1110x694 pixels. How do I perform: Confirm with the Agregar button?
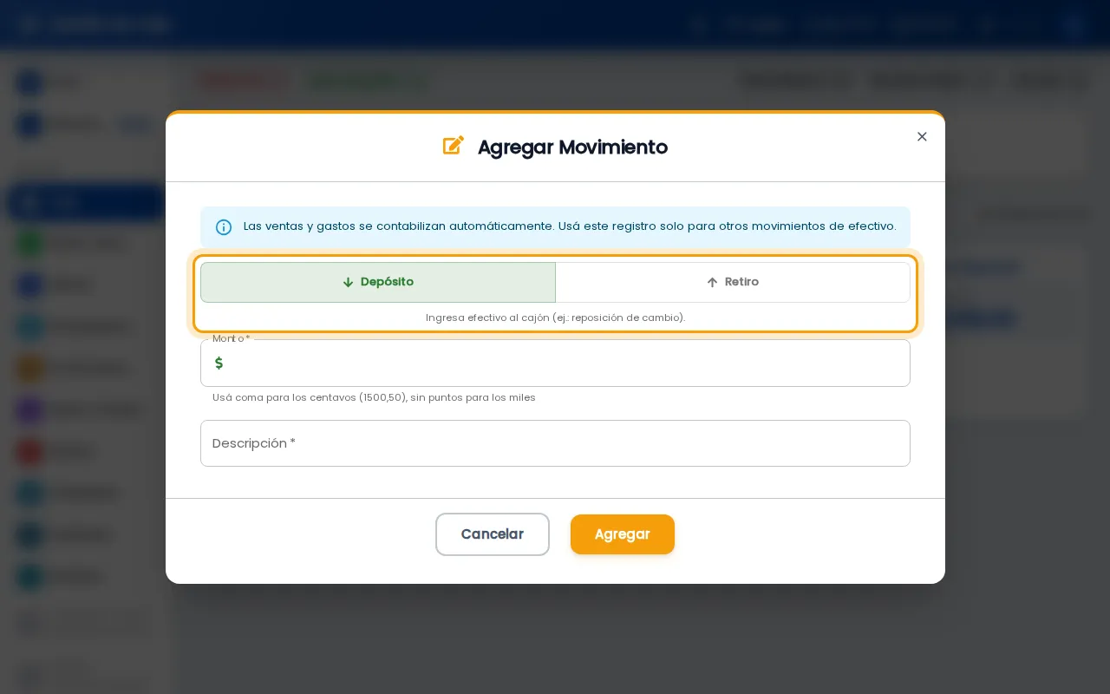pos(623,534)
